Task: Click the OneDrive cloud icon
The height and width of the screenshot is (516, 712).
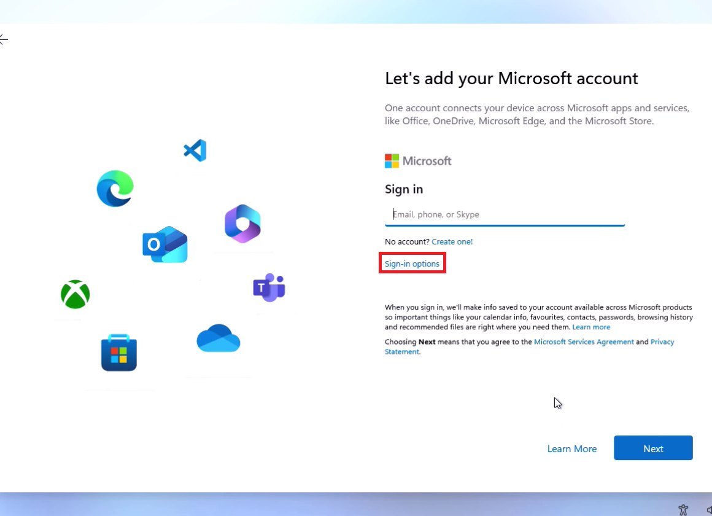Action: tap(219, 338)
